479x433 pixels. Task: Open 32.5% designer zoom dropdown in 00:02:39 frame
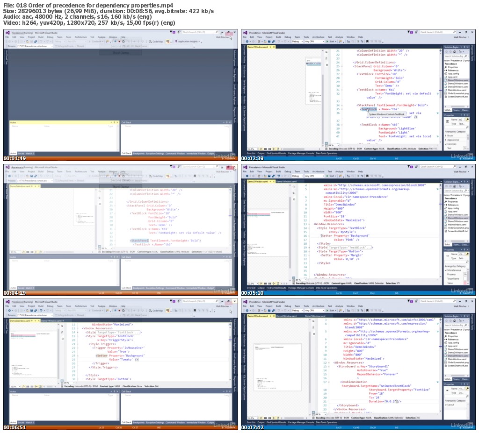(253, 149)
